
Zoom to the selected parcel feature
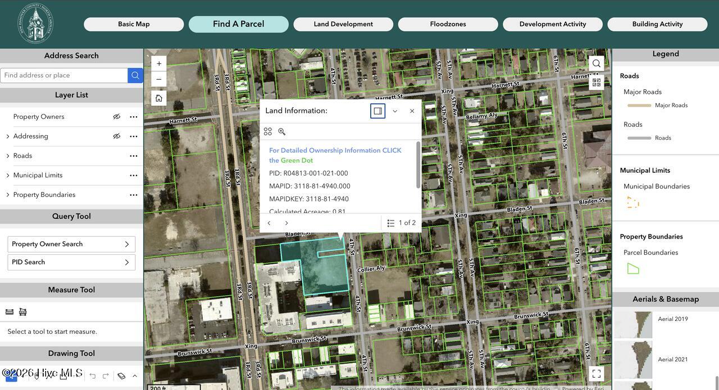(282, 131)
